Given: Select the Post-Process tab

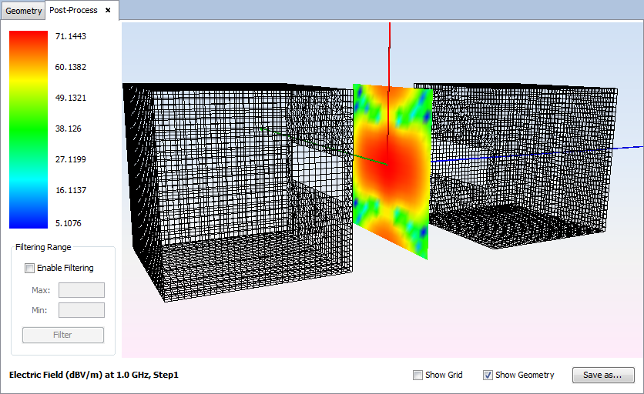Looking at the screenshot, I should click(73, 11).
